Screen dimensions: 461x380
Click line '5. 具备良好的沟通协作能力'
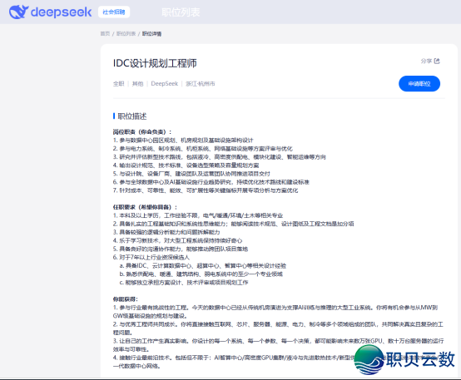181,249
